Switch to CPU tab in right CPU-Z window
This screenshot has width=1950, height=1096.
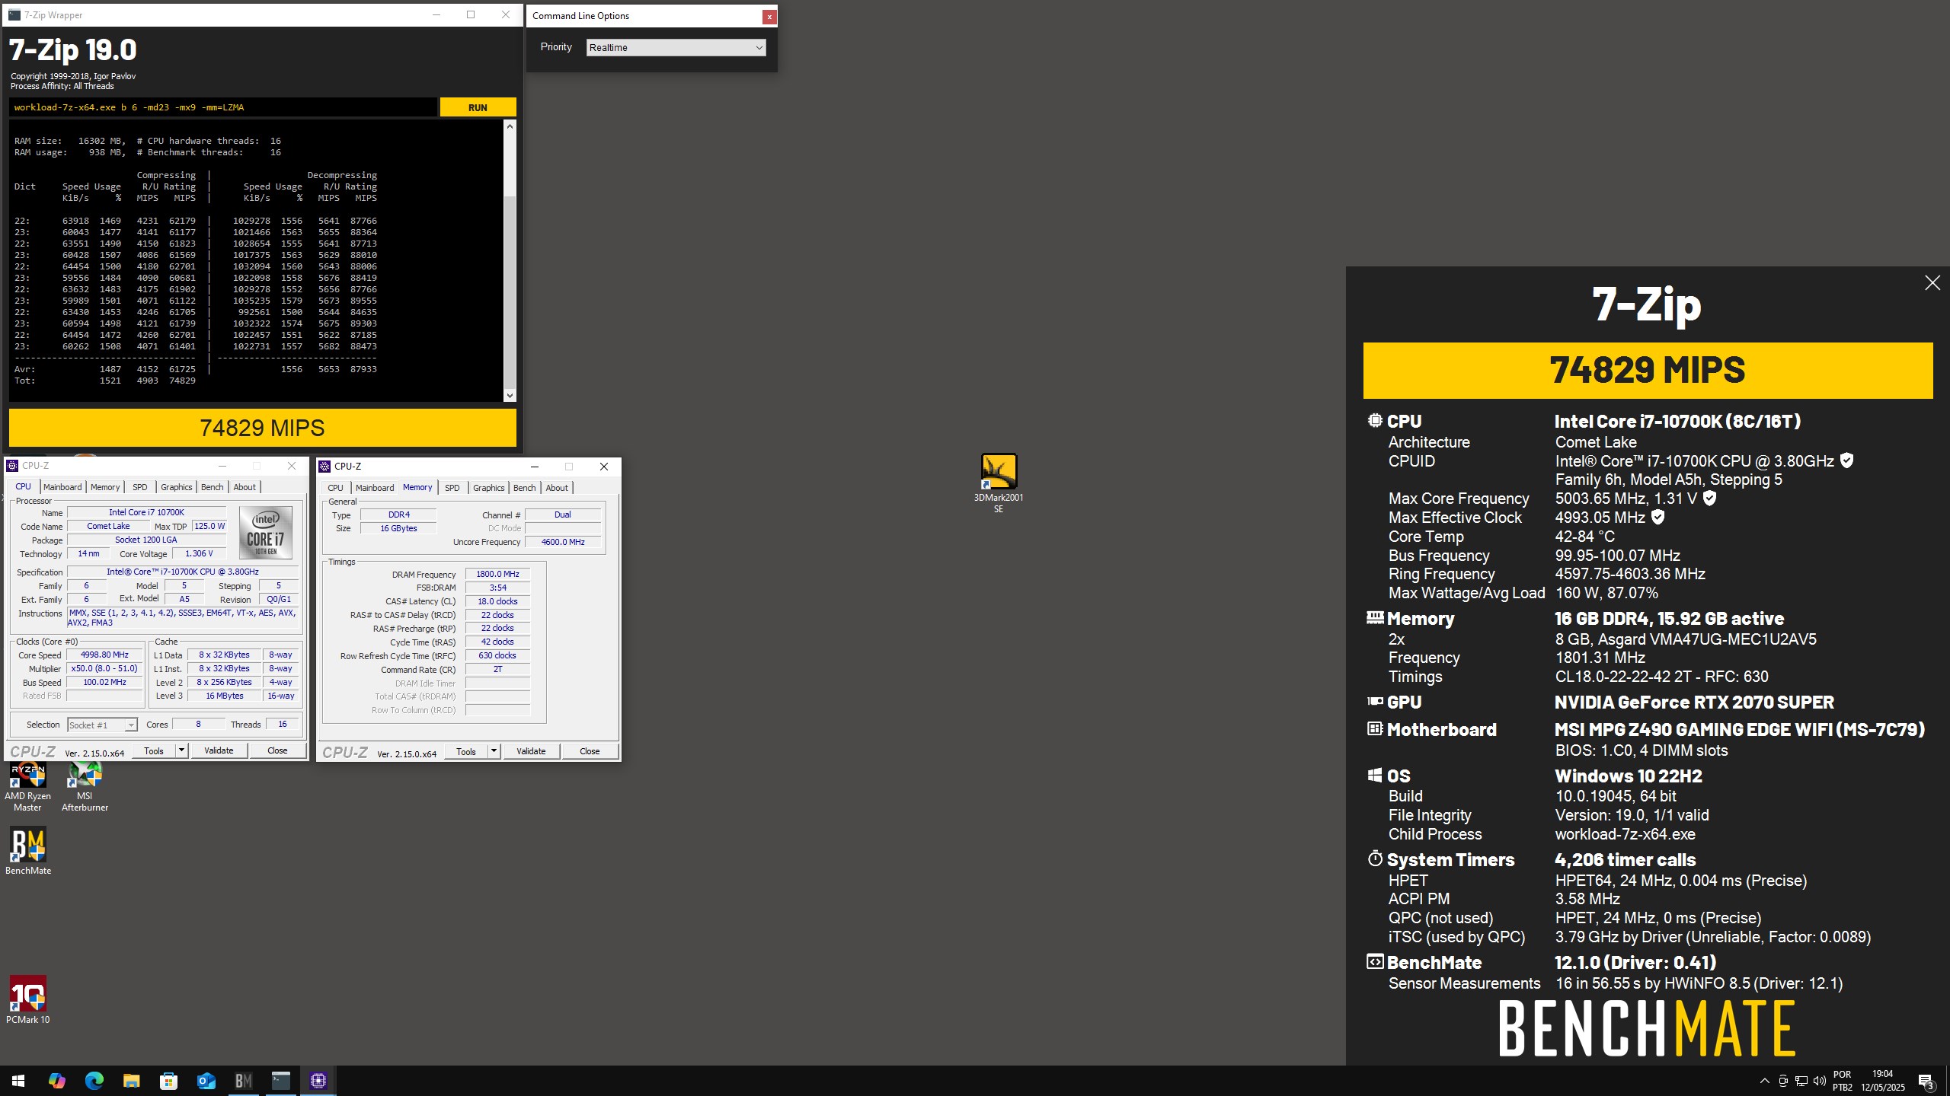[x=335, y=488]
